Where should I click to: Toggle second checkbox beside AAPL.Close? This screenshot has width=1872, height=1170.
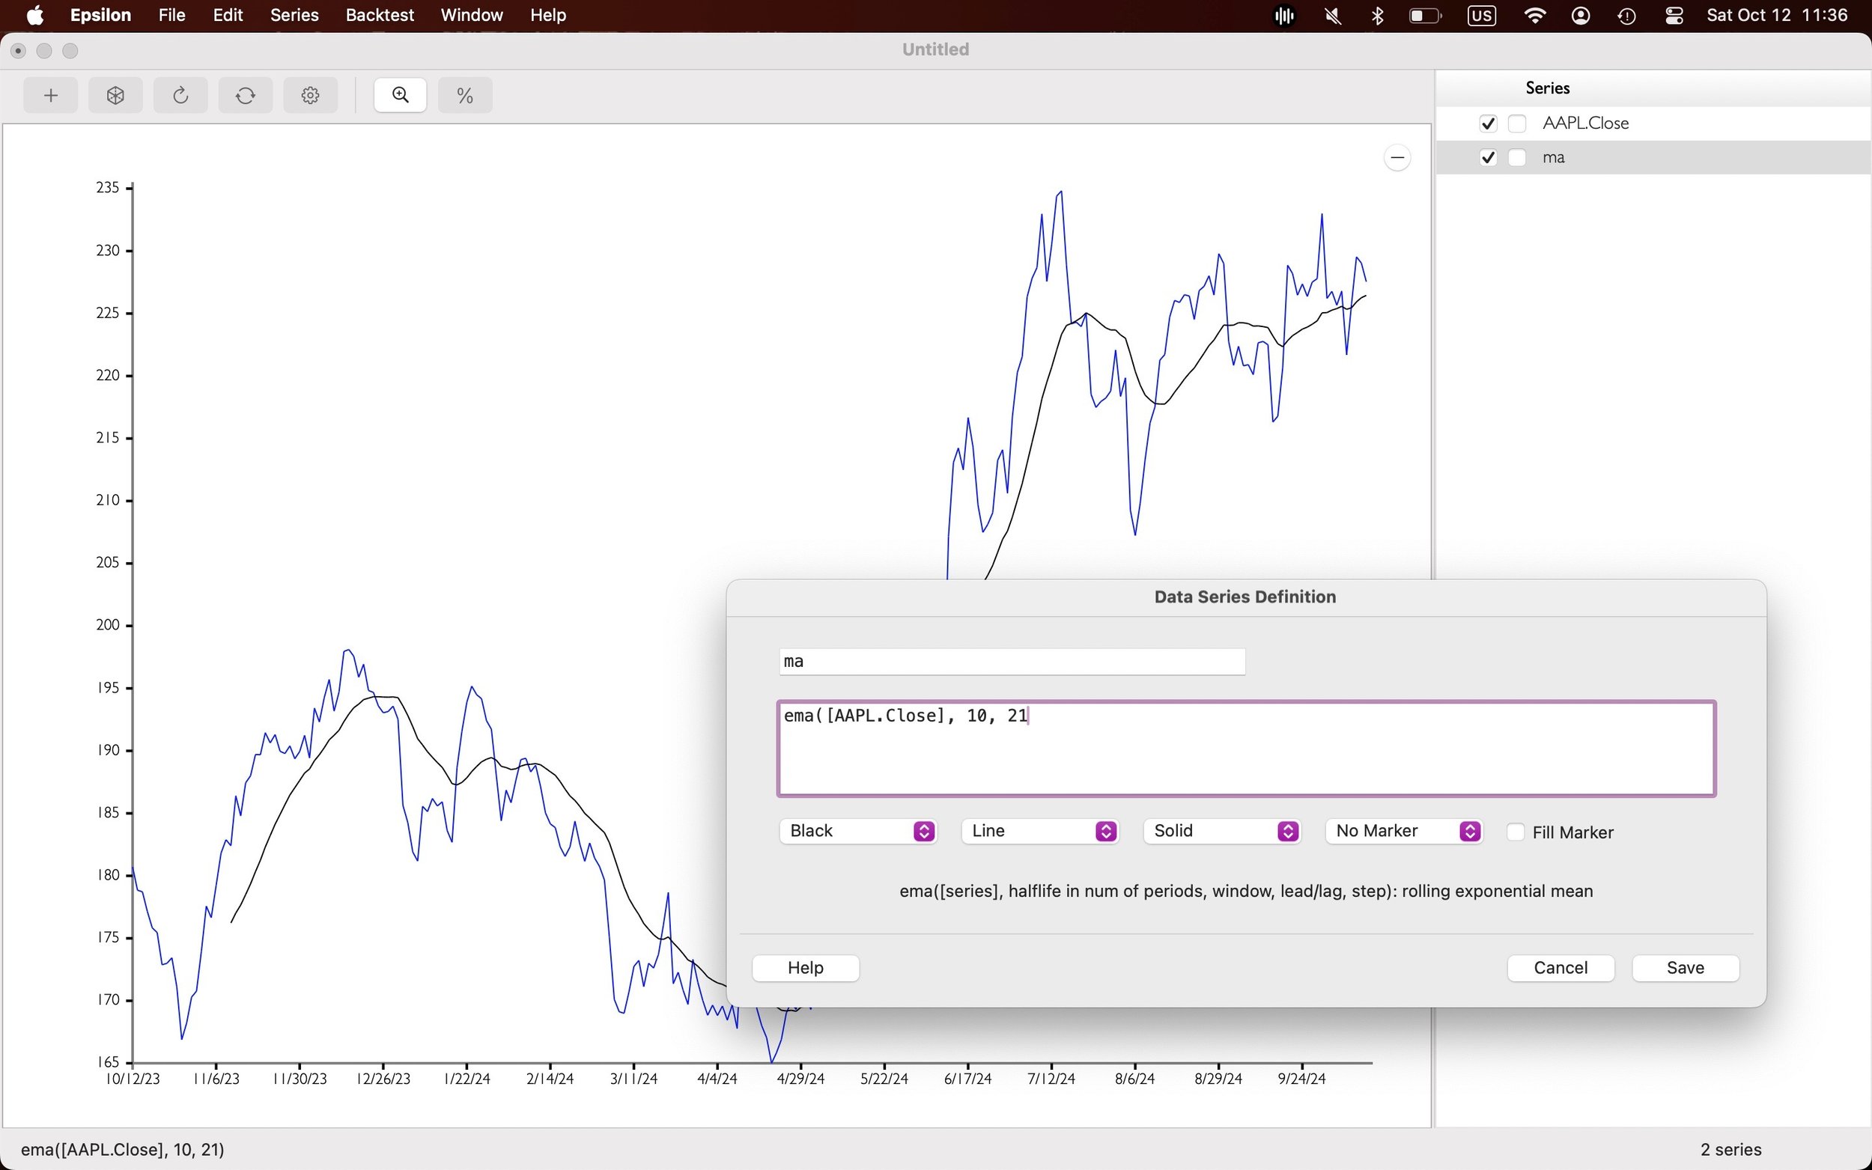(x=1517, y=124)
